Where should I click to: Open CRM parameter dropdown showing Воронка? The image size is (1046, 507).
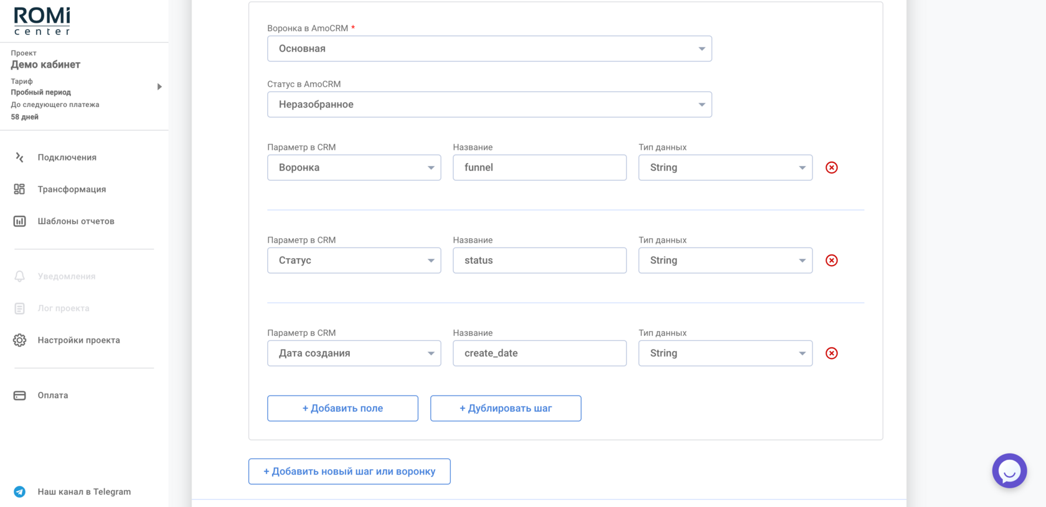pos(354,167)
